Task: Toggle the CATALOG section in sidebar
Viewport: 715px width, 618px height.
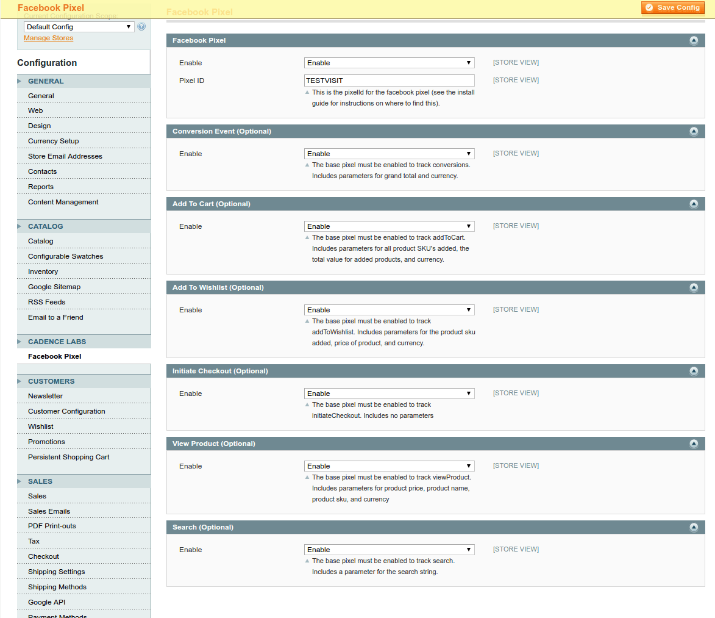Action: 84,226
